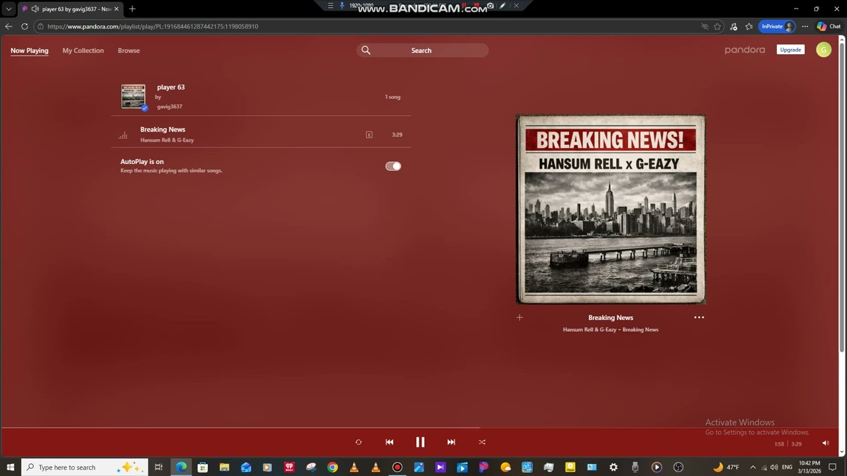Click the InPrivate profile button

click(777, 26)
